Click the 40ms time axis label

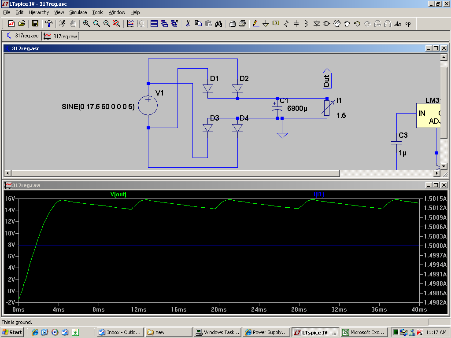click(x=419, y=309)
